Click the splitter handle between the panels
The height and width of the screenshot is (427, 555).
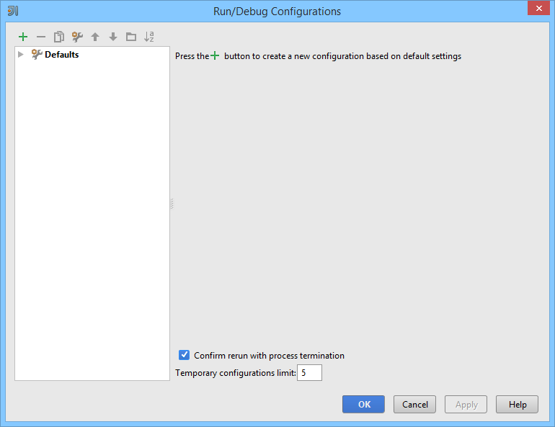tap(172, 204)
